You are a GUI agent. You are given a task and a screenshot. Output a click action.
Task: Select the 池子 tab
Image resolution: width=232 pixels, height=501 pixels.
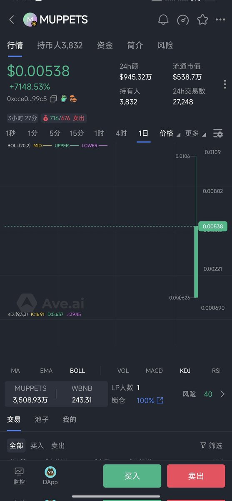42,420
